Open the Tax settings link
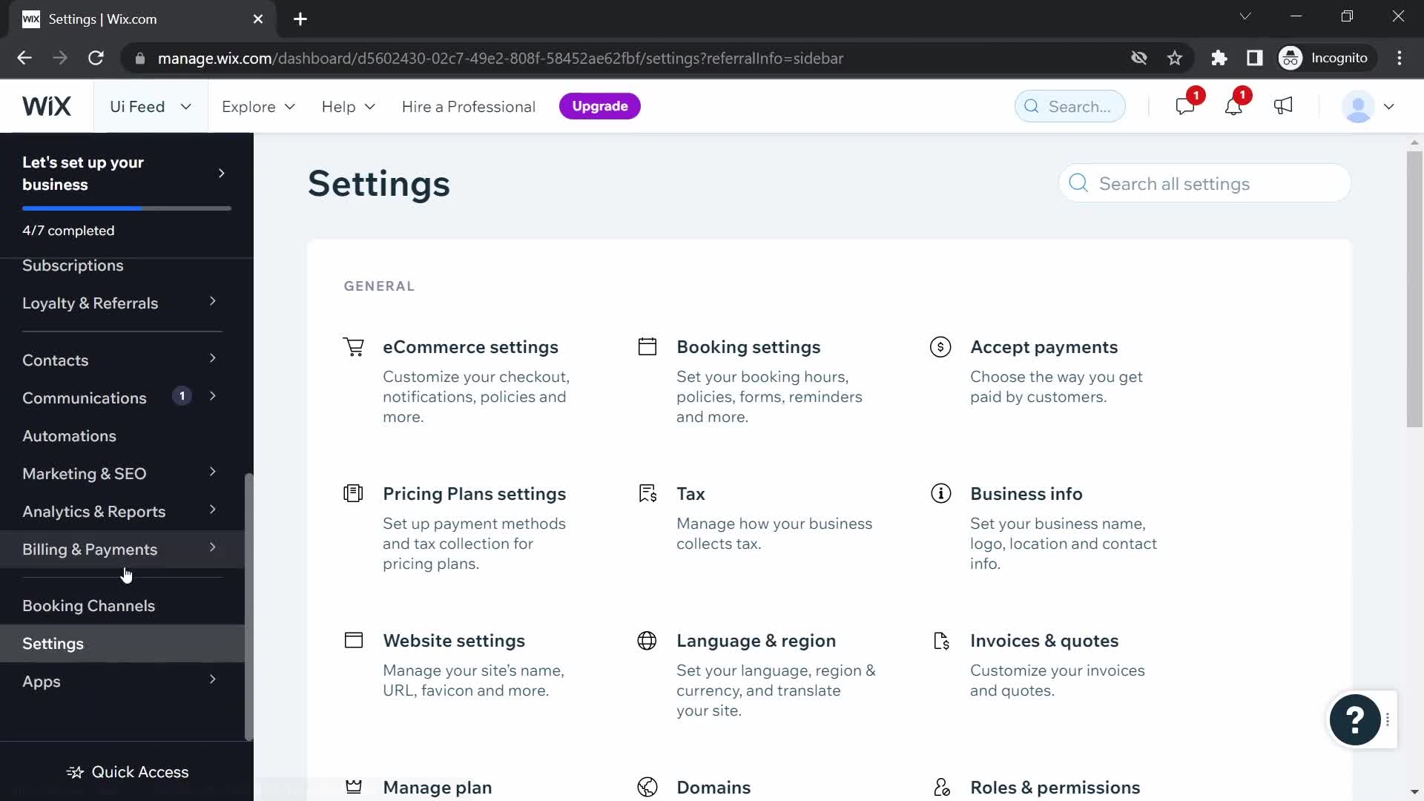The image size is (1424, 801). (690, 494)
